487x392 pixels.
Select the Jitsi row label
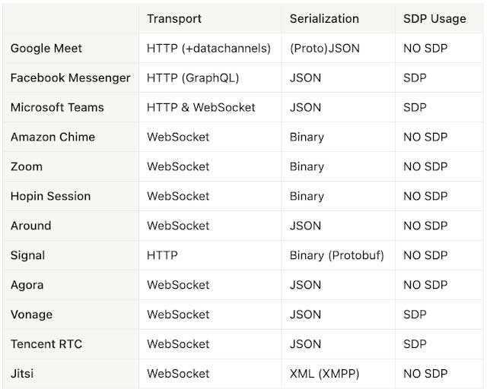pyautogui.click(x=22, y=375)
